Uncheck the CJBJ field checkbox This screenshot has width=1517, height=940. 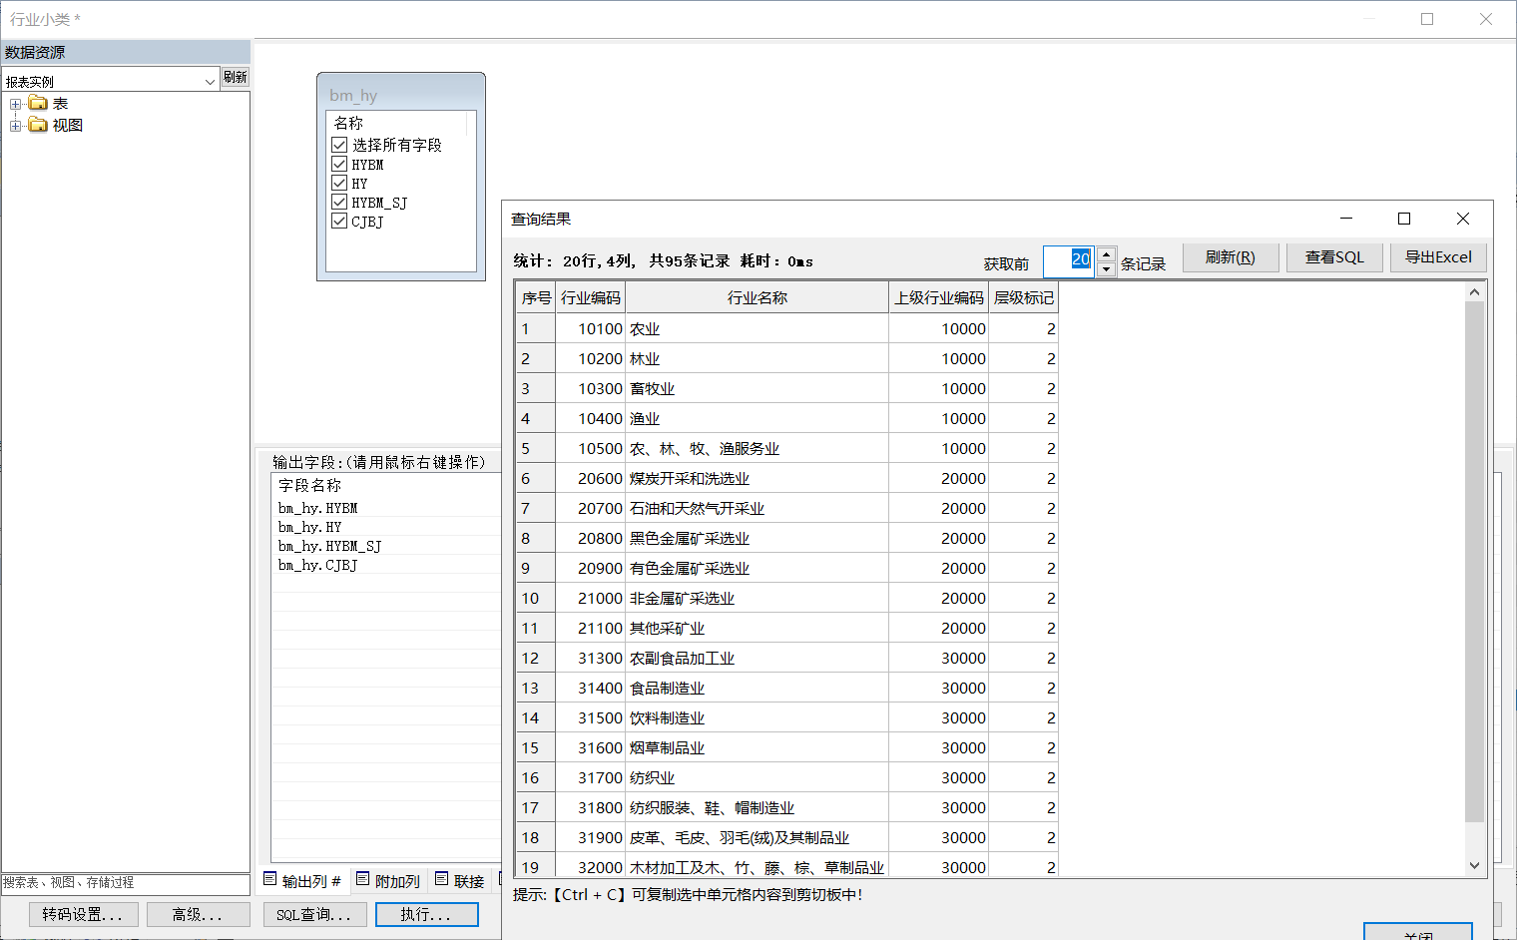point(339,222)
